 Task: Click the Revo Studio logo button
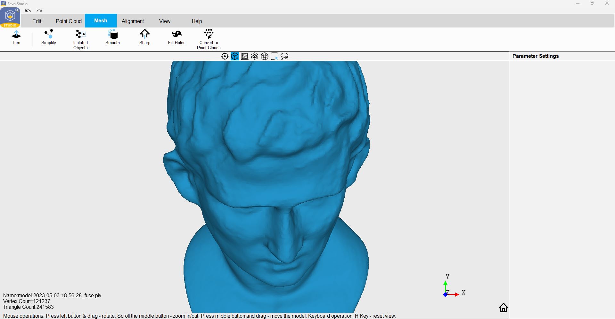pyautogui.click(x=10, y=17)
